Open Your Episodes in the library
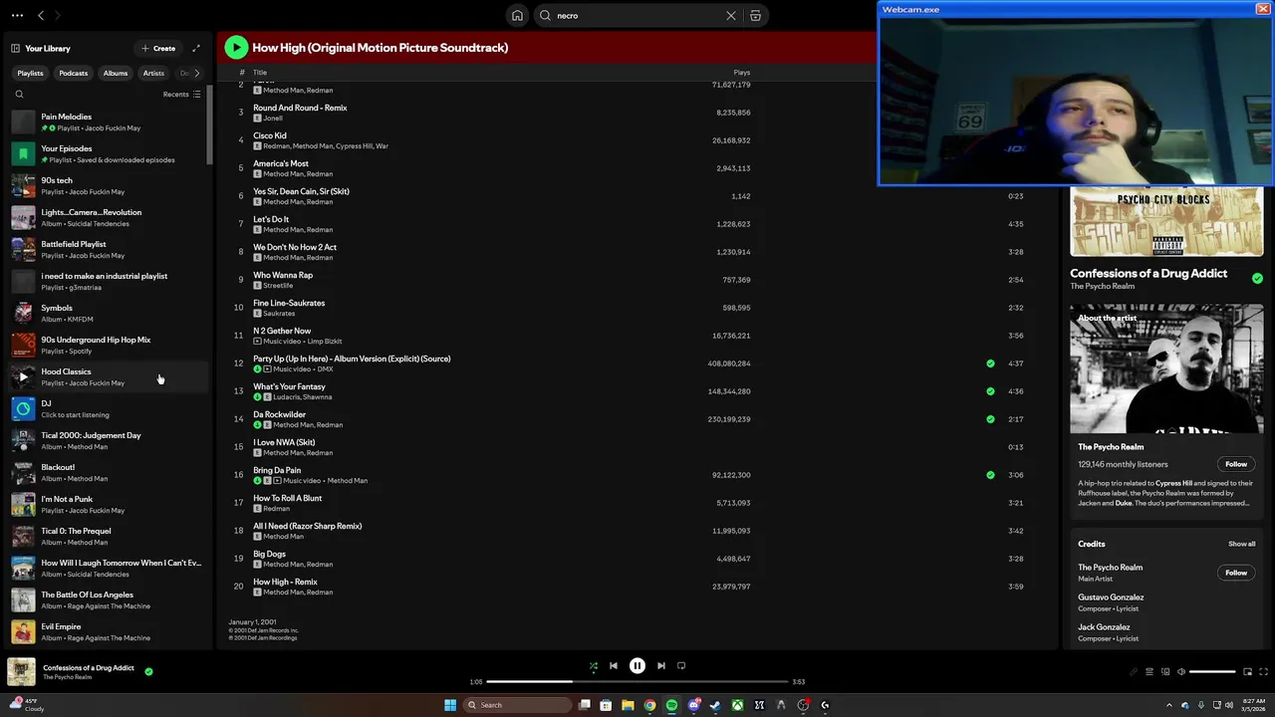The height and width of the screenshot is (717, 1275). [108, 153]
